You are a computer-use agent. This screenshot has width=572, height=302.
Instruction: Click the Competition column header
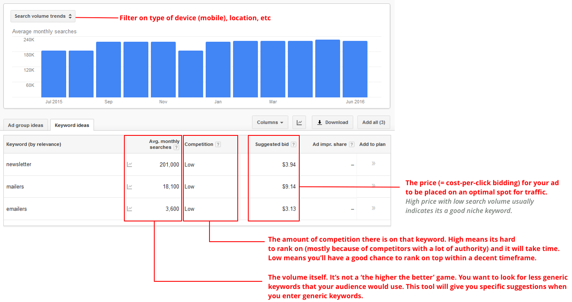click(199, 144)
